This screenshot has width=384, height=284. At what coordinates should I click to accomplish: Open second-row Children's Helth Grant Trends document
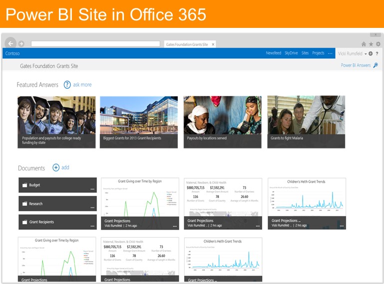pos(223,260)
